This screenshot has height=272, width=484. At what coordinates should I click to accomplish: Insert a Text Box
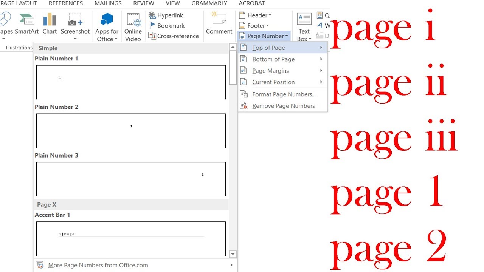[x=304, y=27]
